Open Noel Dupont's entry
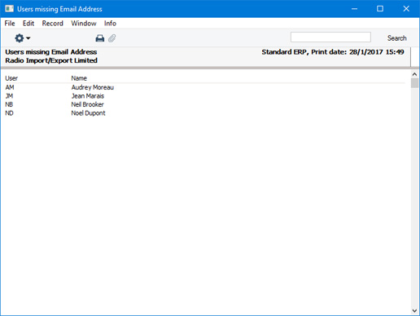The image size is (420, 316). tap(88, 113)
